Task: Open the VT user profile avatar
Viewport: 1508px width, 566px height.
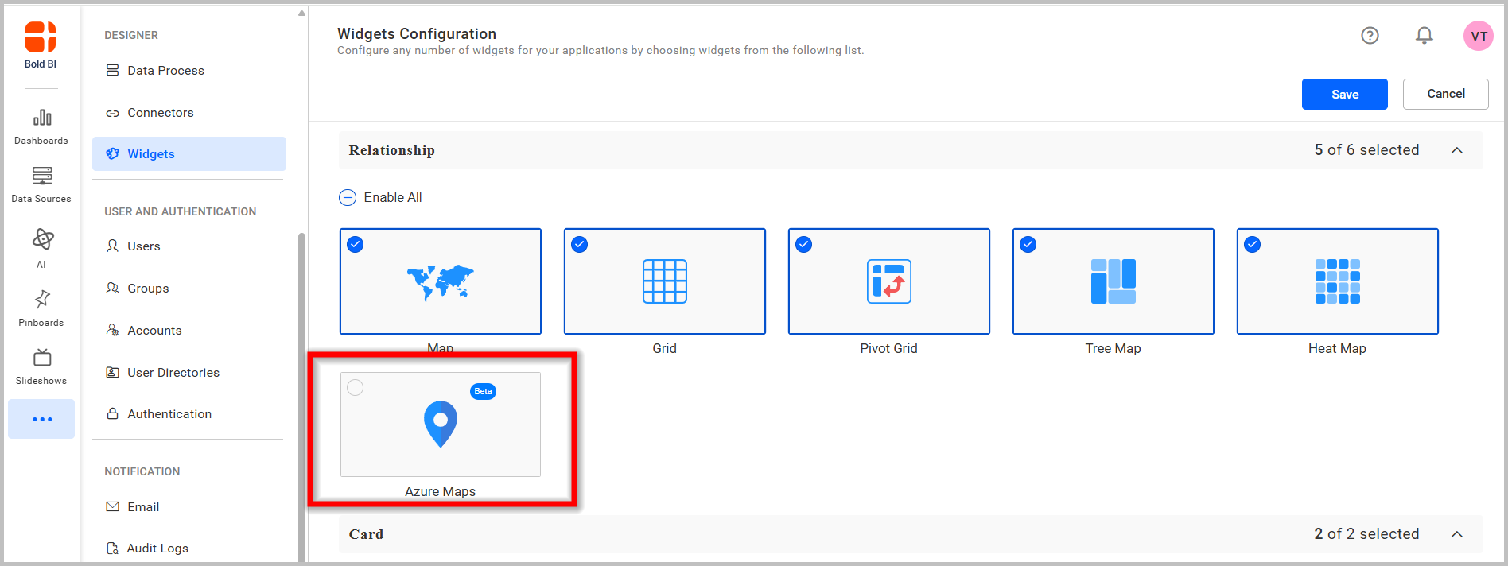Action: point(1479,36)
